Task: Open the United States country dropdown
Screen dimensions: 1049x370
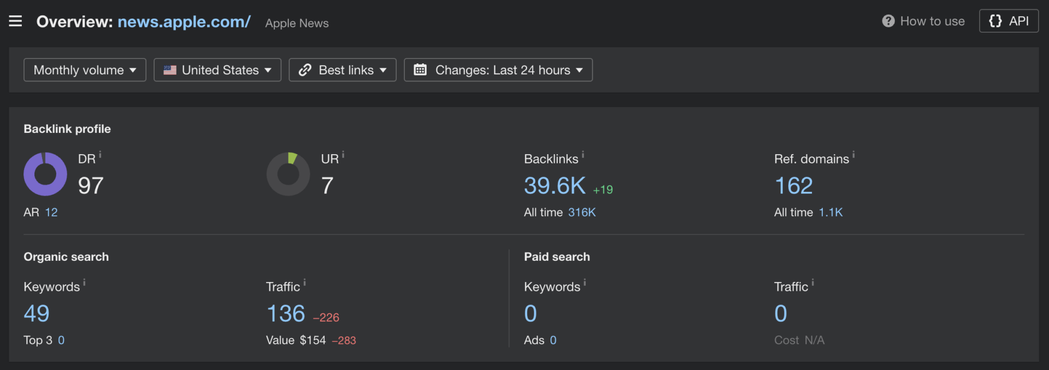Action: [217, 70]
